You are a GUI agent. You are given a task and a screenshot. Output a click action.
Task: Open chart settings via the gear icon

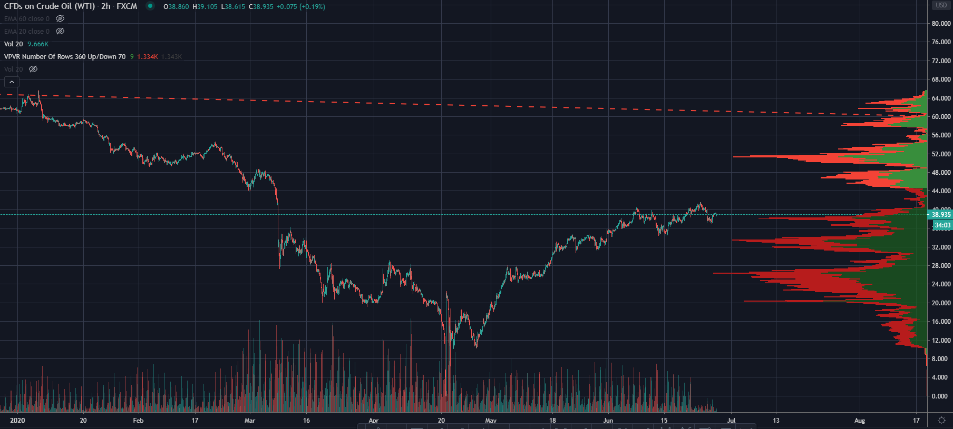pyautogui.click(x=941, y=420)
